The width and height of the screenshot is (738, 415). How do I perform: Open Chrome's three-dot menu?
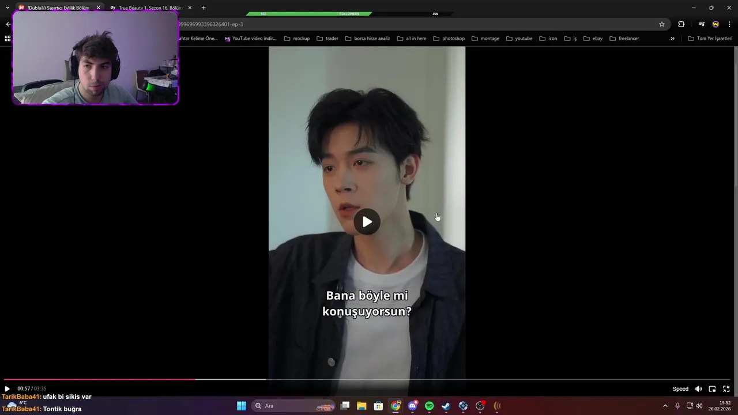[x=729, y=24]
